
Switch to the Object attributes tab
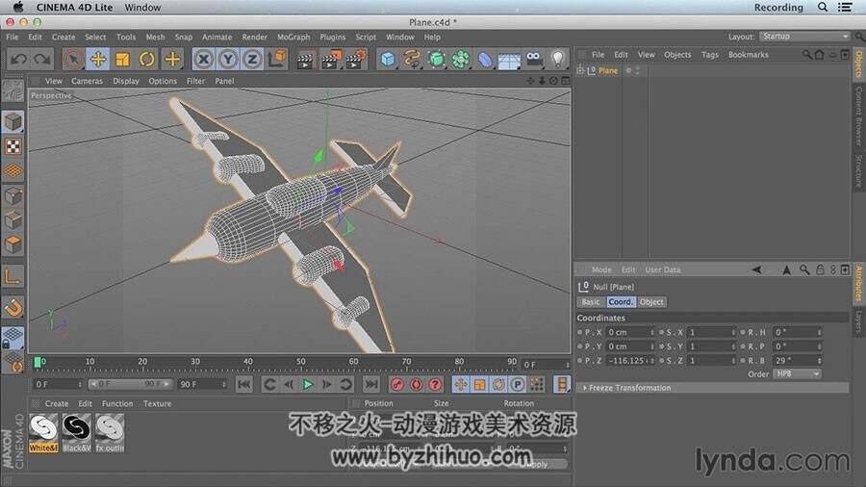pos(651,302)
